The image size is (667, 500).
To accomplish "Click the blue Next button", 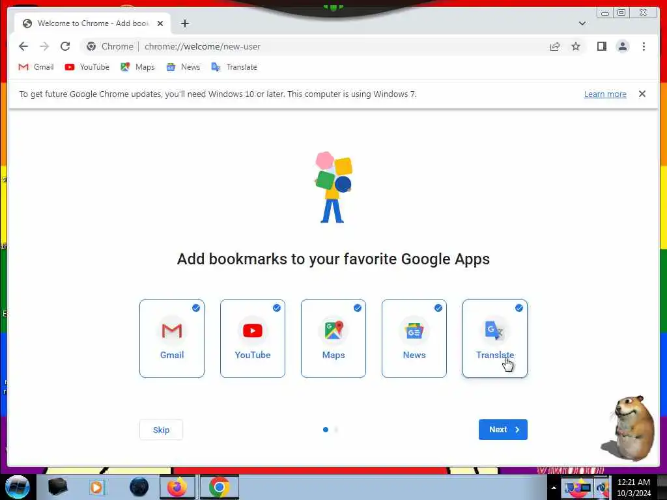I will tap(503, 430).
